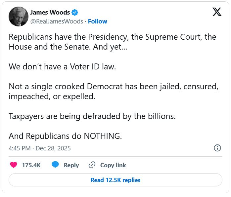Viewport: 231px width, 197px height.
Task: Click the blue reply speech bubble icon
Action: tap(56, 165)
